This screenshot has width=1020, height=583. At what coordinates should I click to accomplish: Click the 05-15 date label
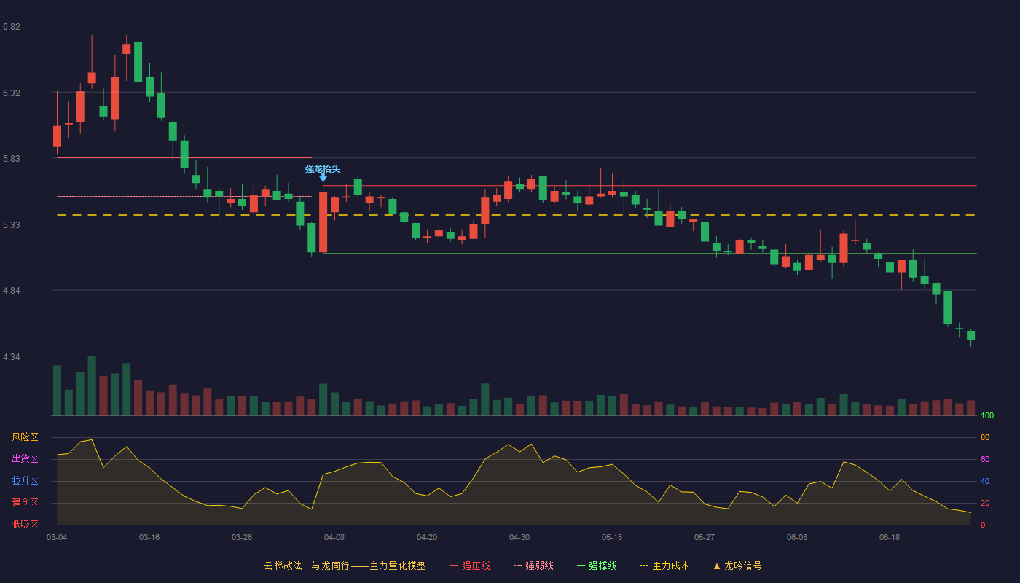[x=612, y=537]
